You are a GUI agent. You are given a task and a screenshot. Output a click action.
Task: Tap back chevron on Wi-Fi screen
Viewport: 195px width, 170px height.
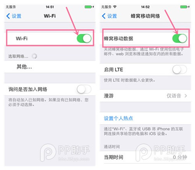(x=8, y=16)
